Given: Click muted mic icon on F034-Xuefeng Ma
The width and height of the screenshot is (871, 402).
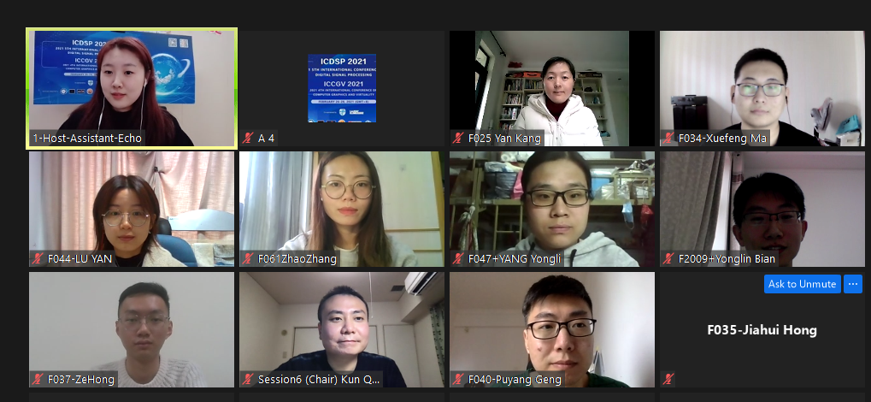Looking at the screenshot, I should point(668,139).
